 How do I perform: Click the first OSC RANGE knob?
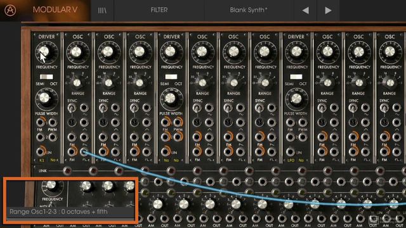[77, 83]
